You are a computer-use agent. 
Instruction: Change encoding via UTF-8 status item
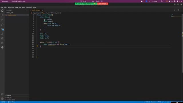tap(159, 102)
